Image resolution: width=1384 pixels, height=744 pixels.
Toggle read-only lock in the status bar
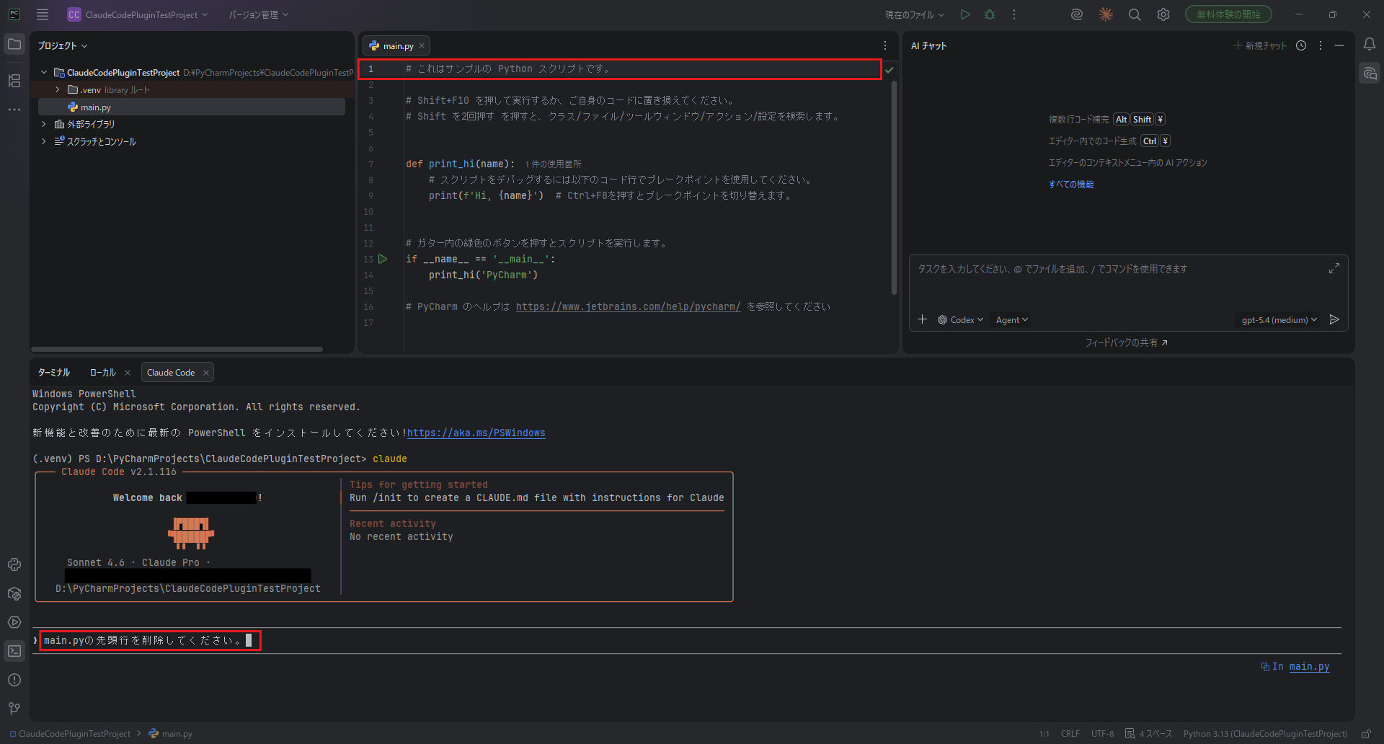pos(1365,734)
